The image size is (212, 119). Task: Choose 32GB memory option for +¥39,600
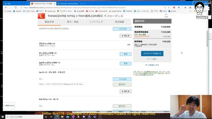click(x=122, y=29)
